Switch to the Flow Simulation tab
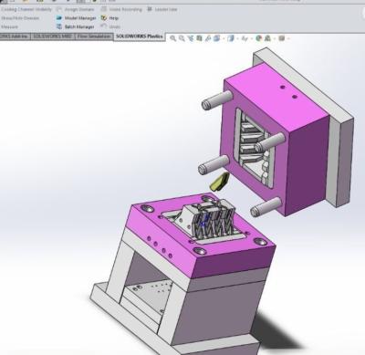 coord(94,37)
